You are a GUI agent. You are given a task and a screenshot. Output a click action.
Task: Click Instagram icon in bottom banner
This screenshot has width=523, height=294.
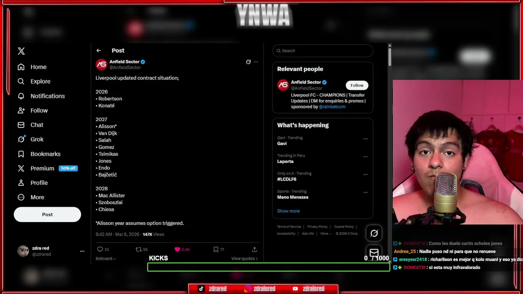248,289
